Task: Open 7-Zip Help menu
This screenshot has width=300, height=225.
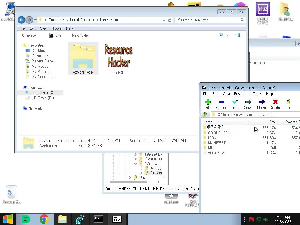Action: [x=270, y=94]
